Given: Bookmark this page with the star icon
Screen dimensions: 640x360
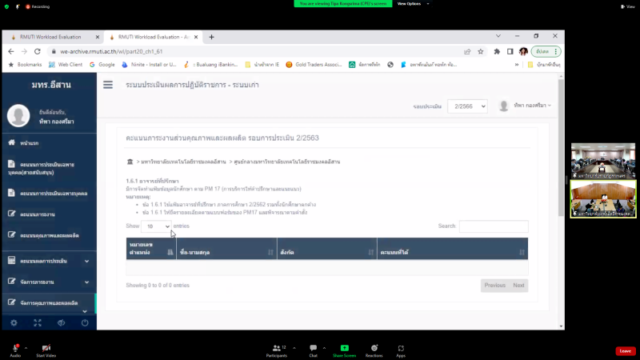Looking at the screenshot, I should click(480, 50).
